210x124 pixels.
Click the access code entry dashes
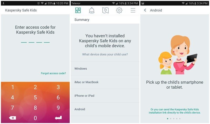[x=35, y=42]
